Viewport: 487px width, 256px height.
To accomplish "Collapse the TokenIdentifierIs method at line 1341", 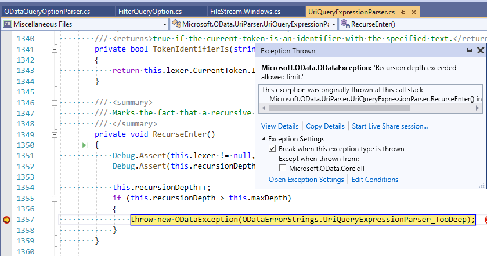I will tap(55, 49).
